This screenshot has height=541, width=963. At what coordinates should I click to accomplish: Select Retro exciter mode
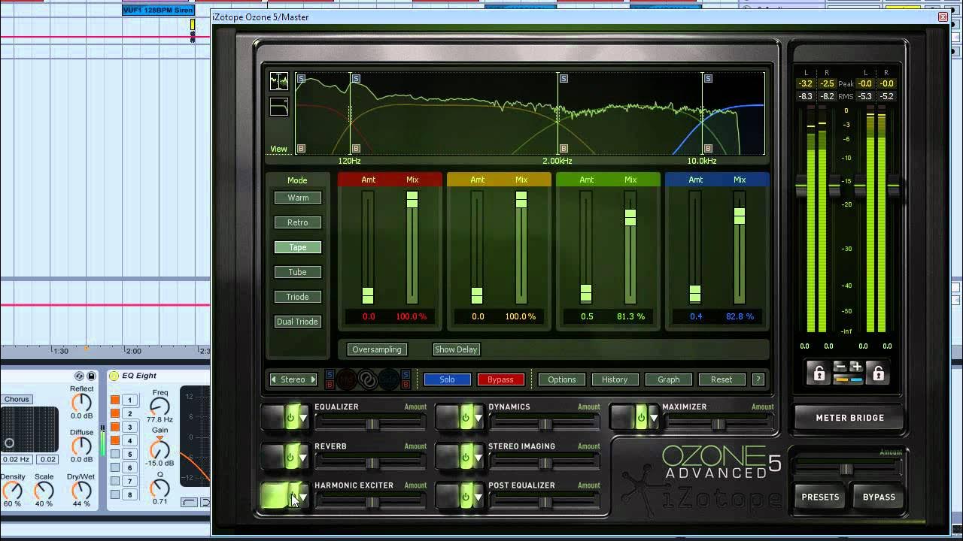pyautogui.click(x=298, y=222)
